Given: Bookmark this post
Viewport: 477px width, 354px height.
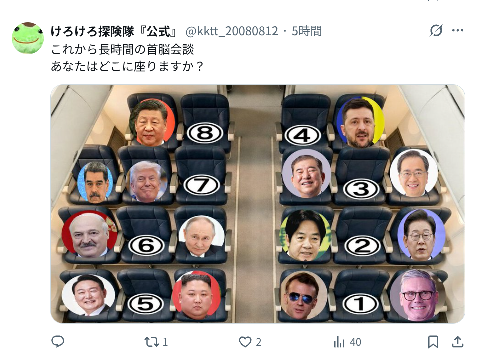Looking at the screenshot, I should coord(433,342).
